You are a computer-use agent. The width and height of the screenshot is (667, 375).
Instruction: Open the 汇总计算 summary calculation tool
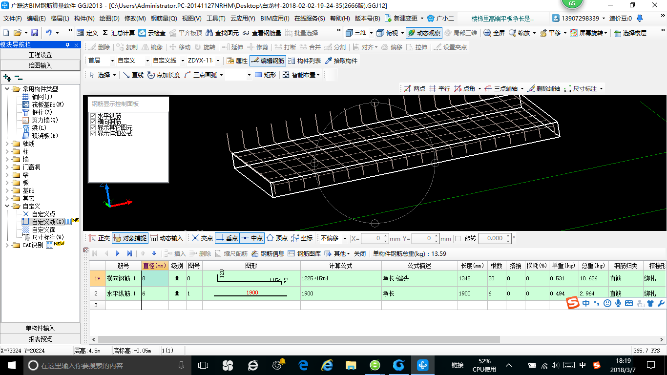pos(119,33)
